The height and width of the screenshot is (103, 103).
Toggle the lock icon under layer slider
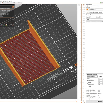click(81, 102)
